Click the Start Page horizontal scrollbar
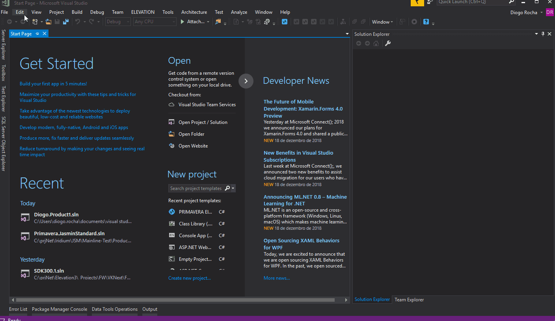Image resolution: width=555 pixels, height=321 pixels. coord(175,300)
